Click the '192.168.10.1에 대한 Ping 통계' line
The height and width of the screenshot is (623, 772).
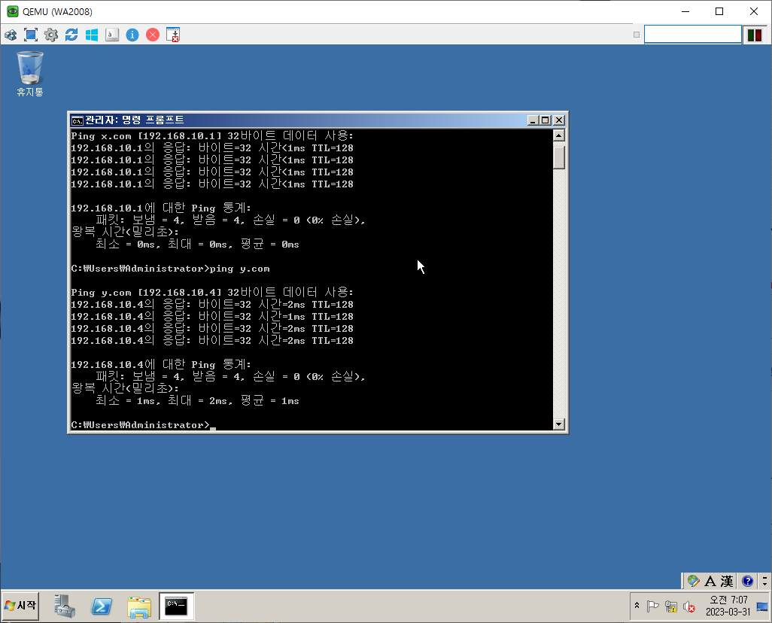coord(161,208)
